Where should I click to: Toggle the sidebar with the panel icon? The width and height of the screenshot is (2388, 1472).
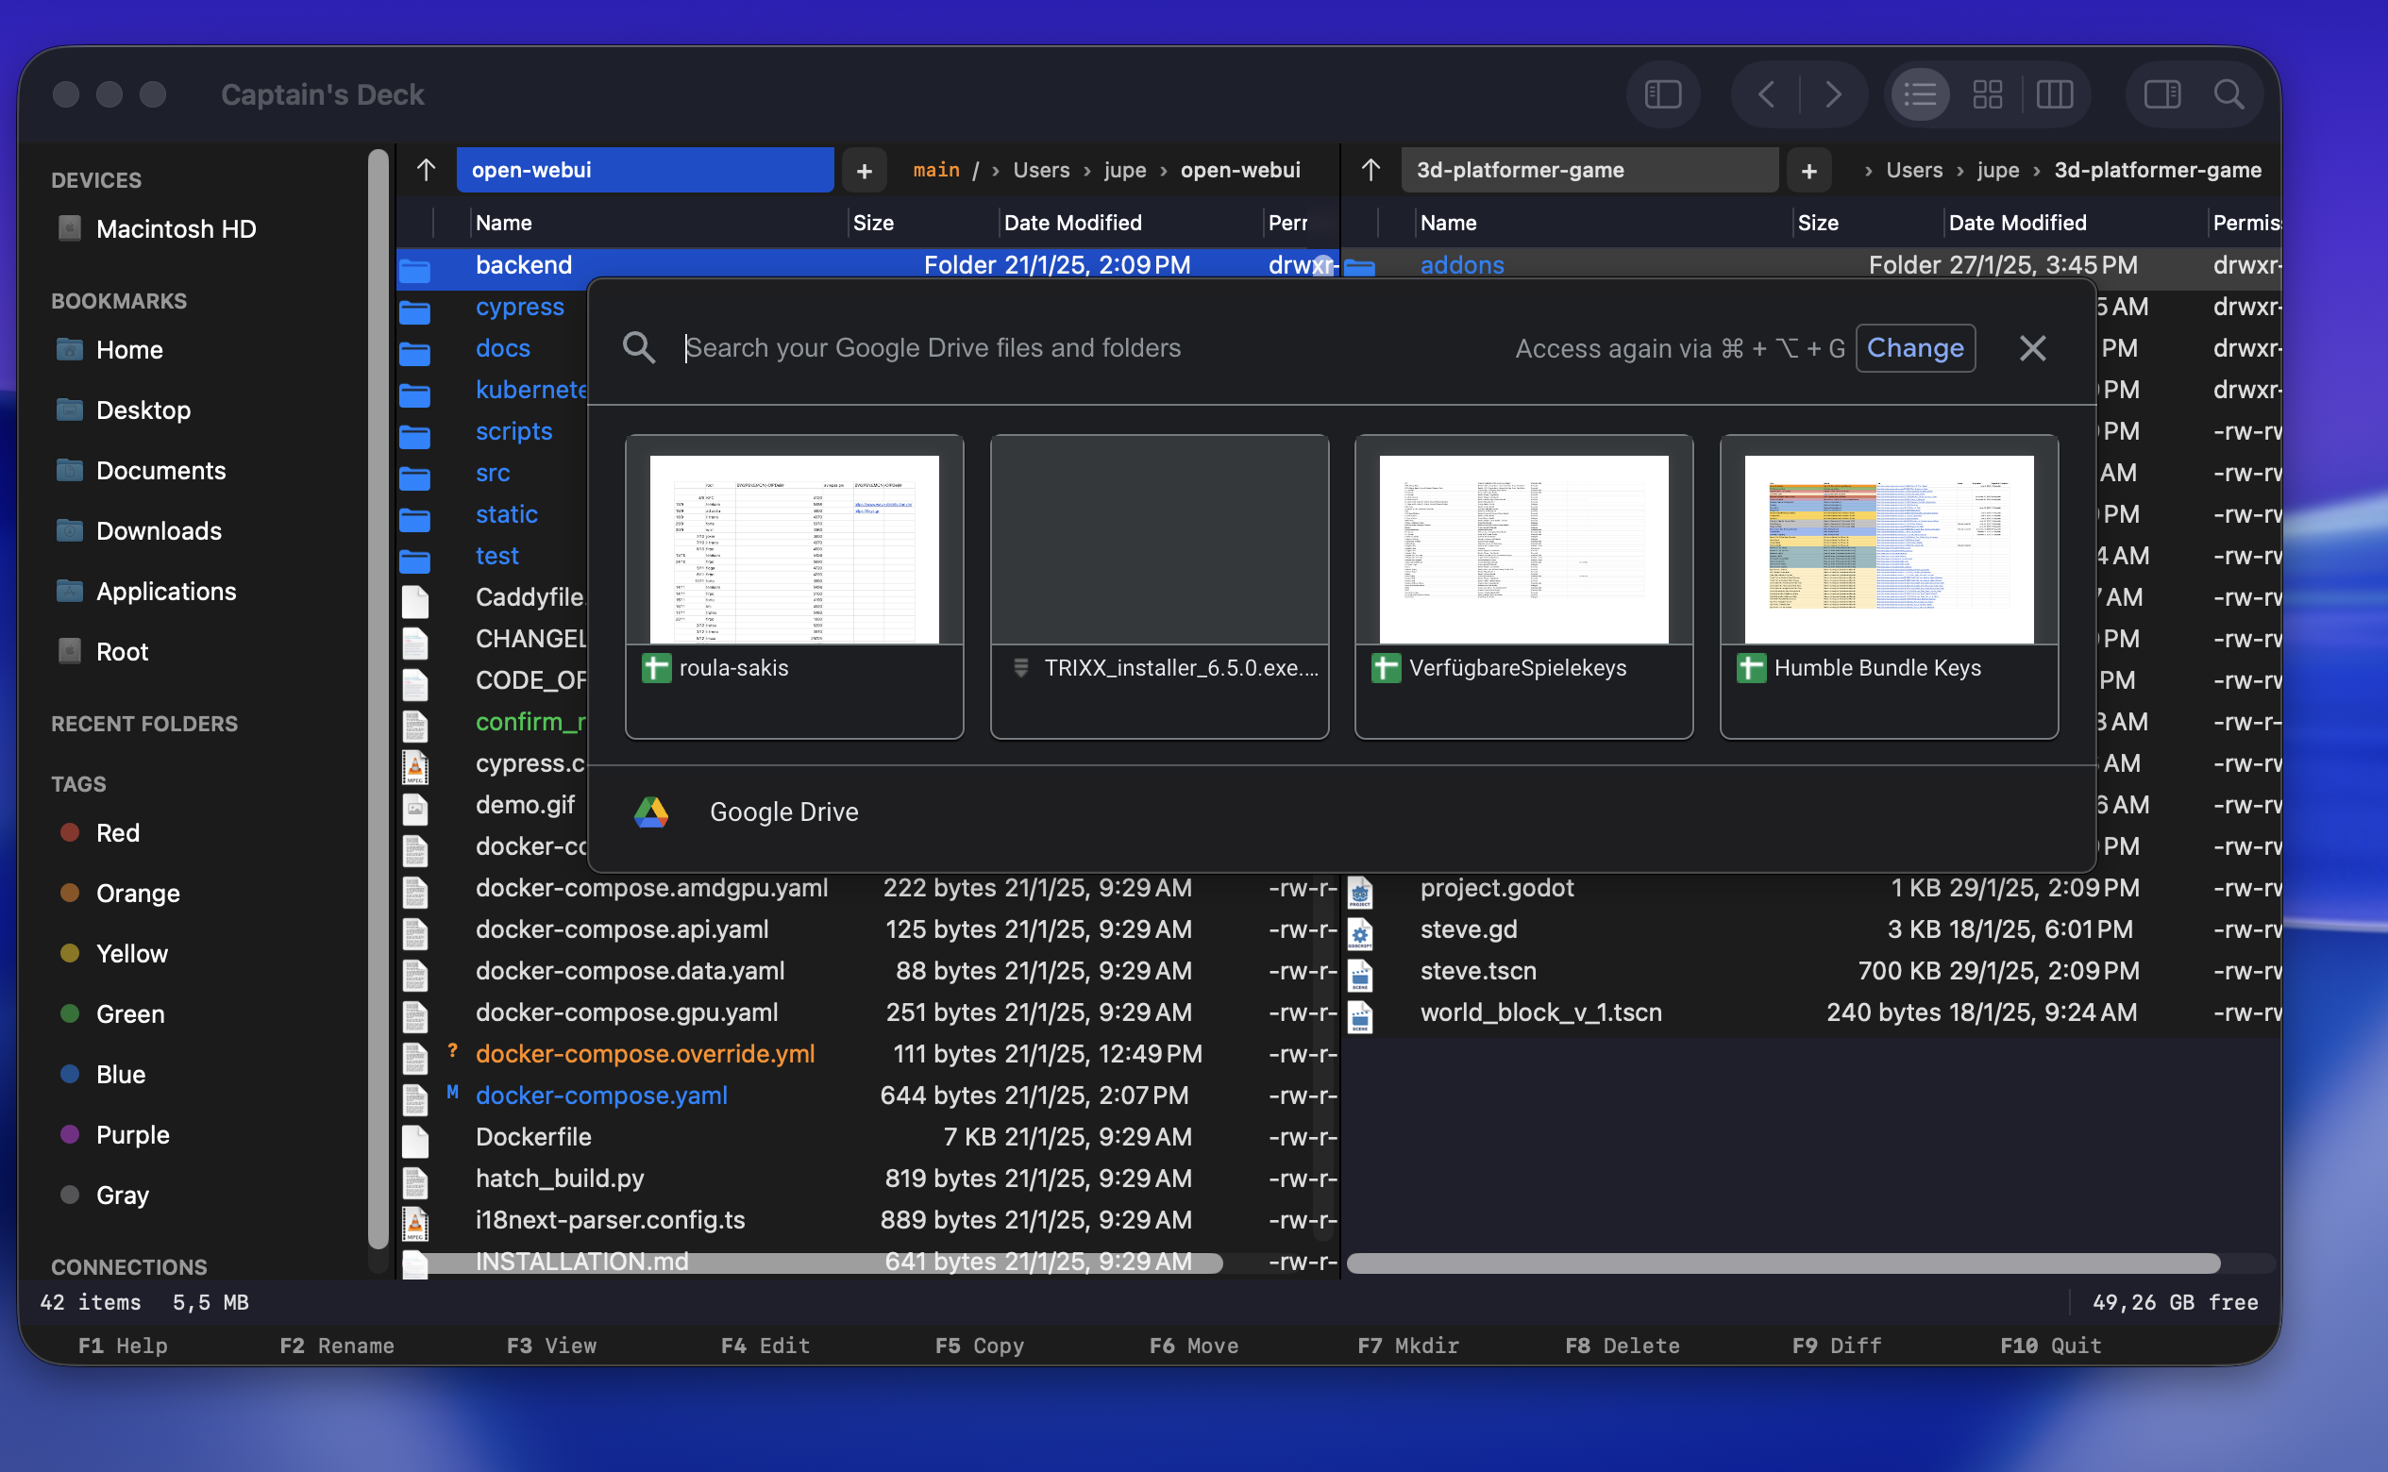pyautogui.click(x=1663, y=93)
